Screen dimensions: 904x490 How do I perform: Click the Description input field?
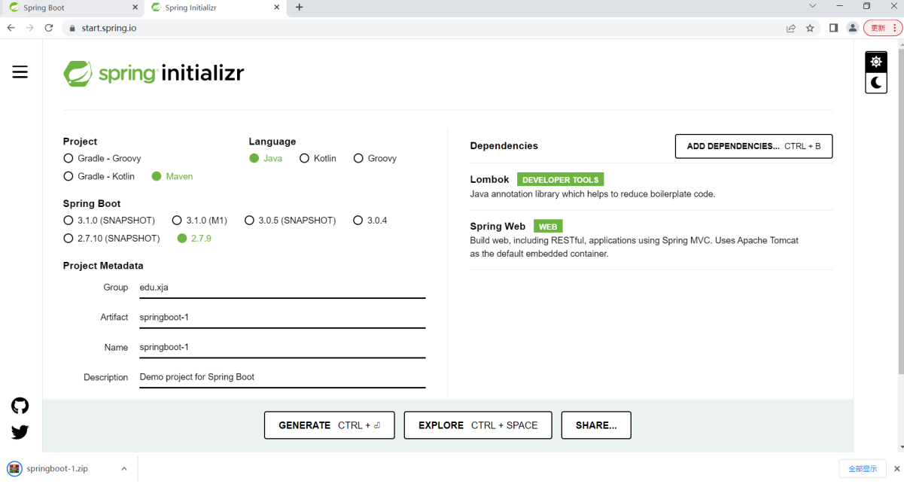282,377
